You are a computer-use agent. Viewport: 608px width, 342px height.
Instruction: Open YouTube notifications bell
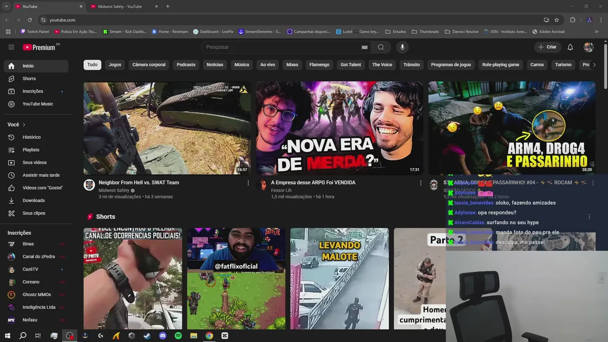coord(570,47)
